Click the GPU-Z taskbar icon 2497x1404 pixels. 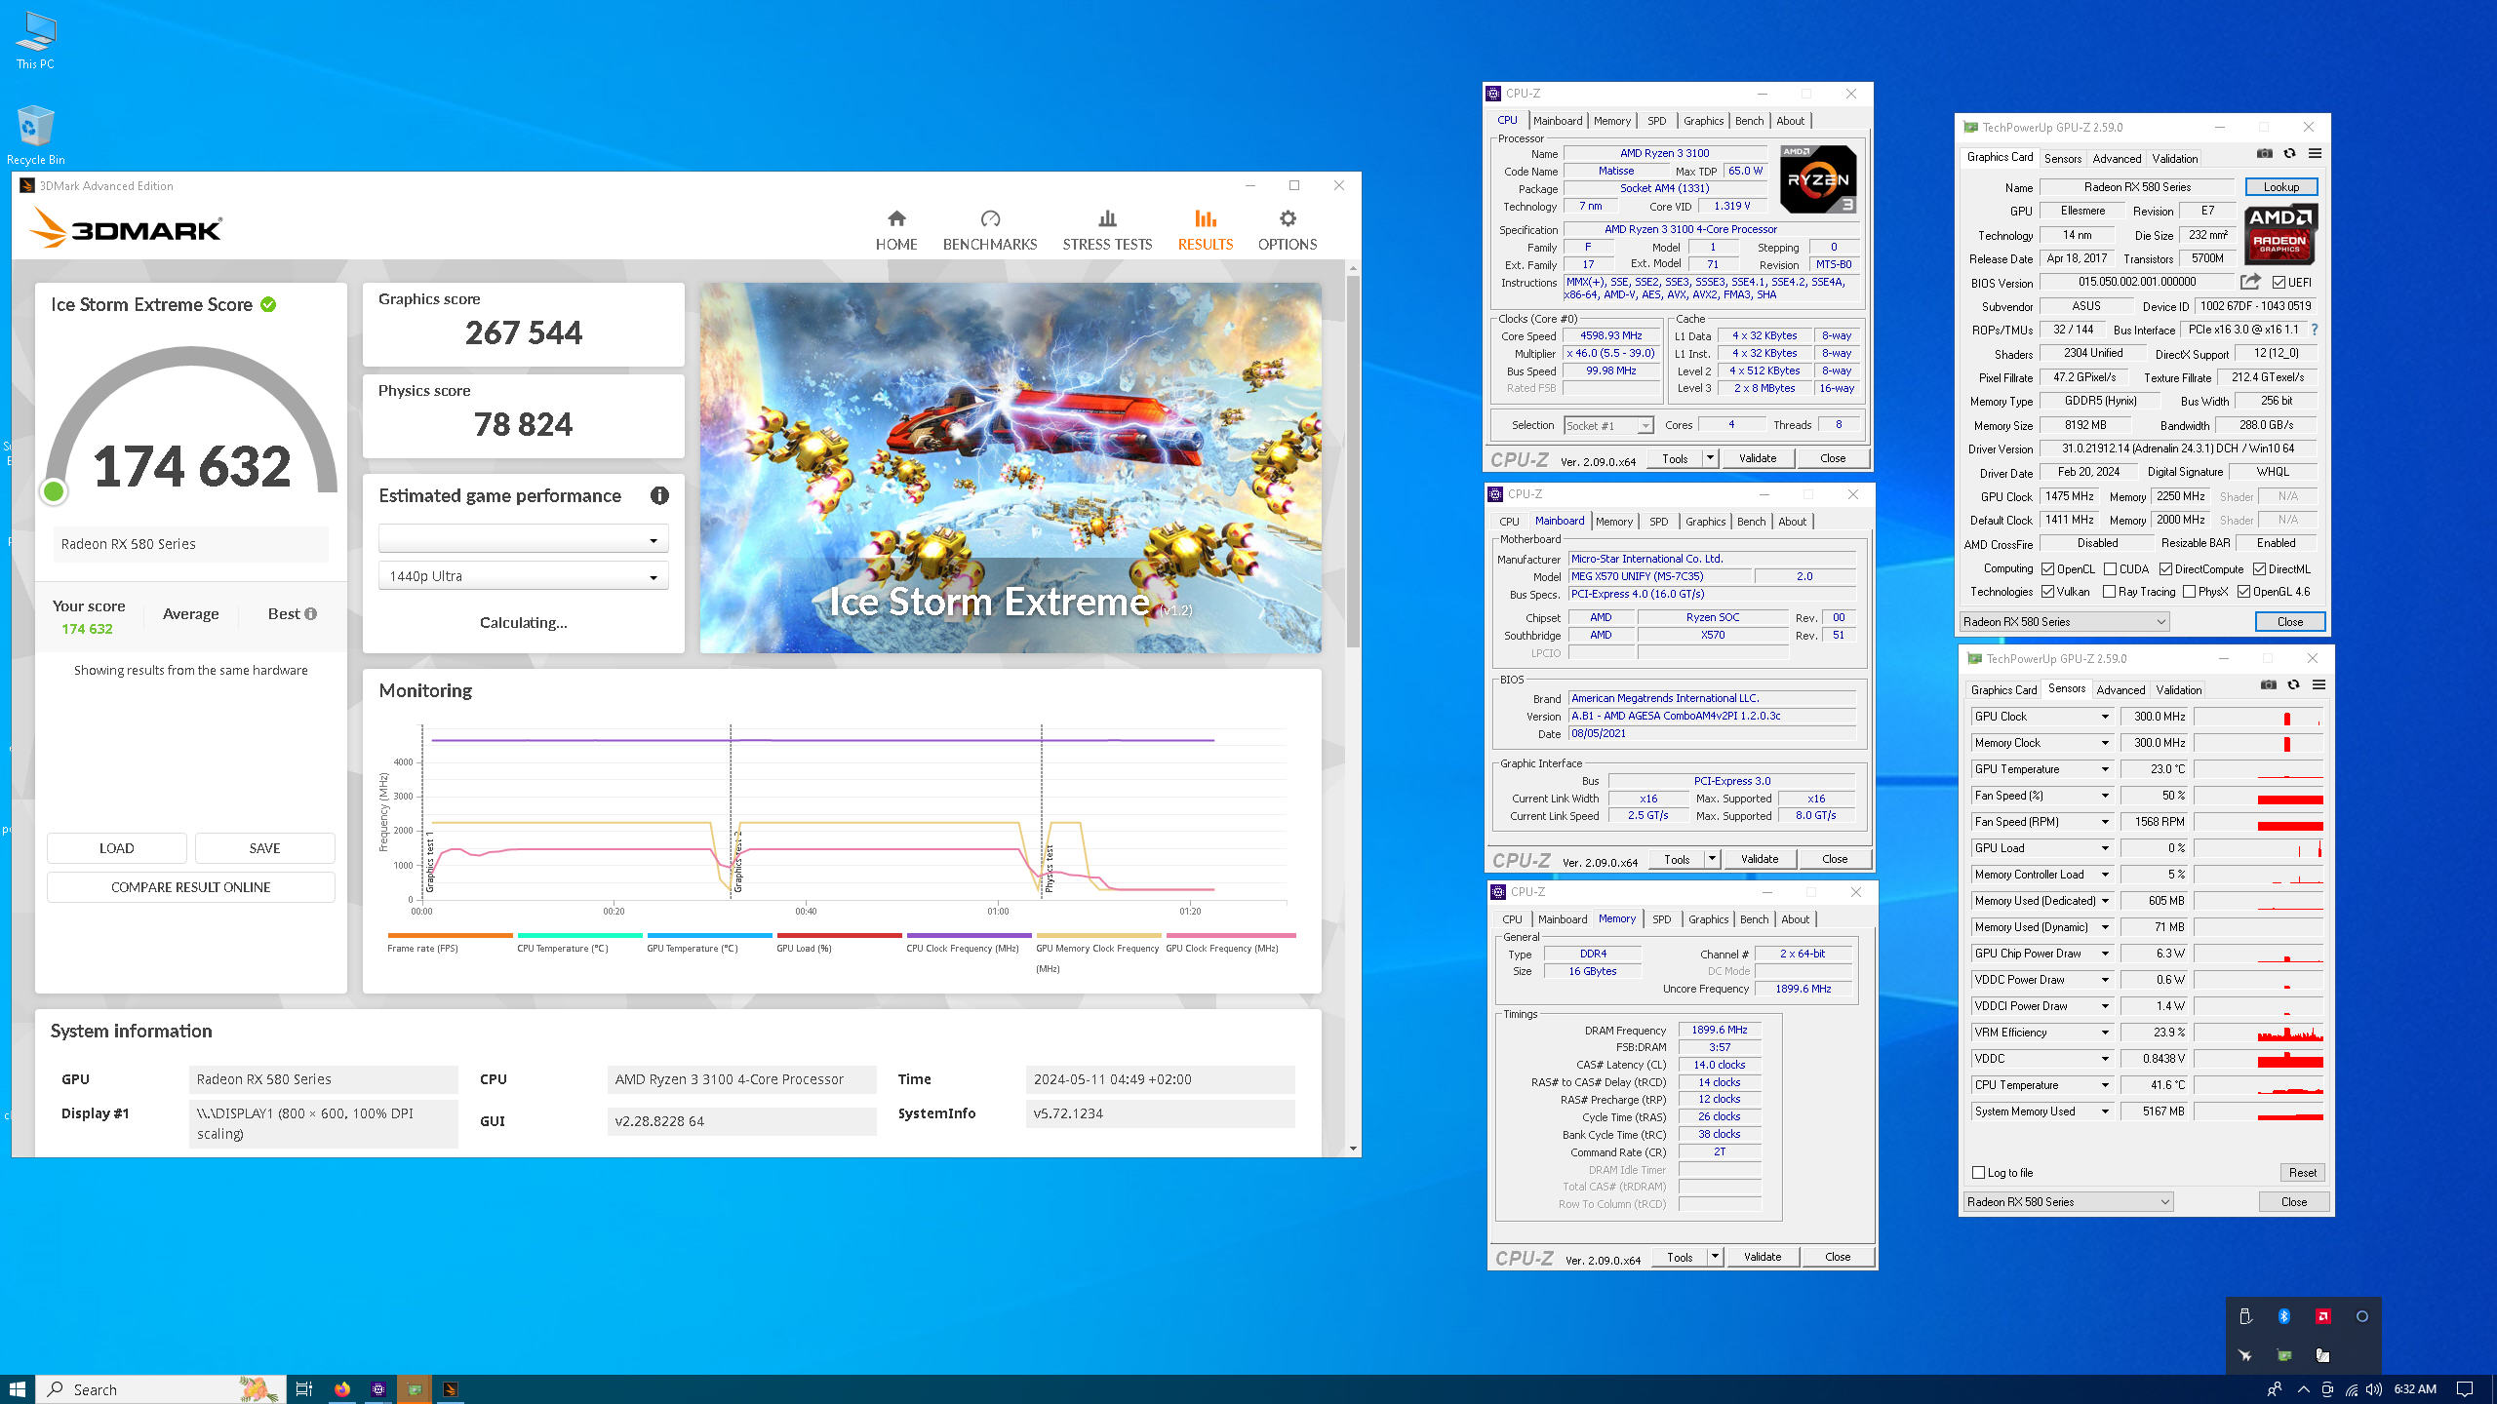pos(415,1389)
